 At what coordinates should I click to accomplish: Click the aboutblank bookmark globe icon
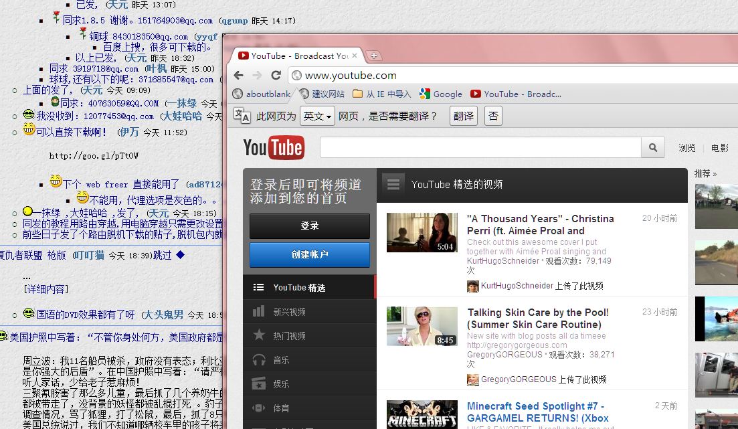point(238,94)
